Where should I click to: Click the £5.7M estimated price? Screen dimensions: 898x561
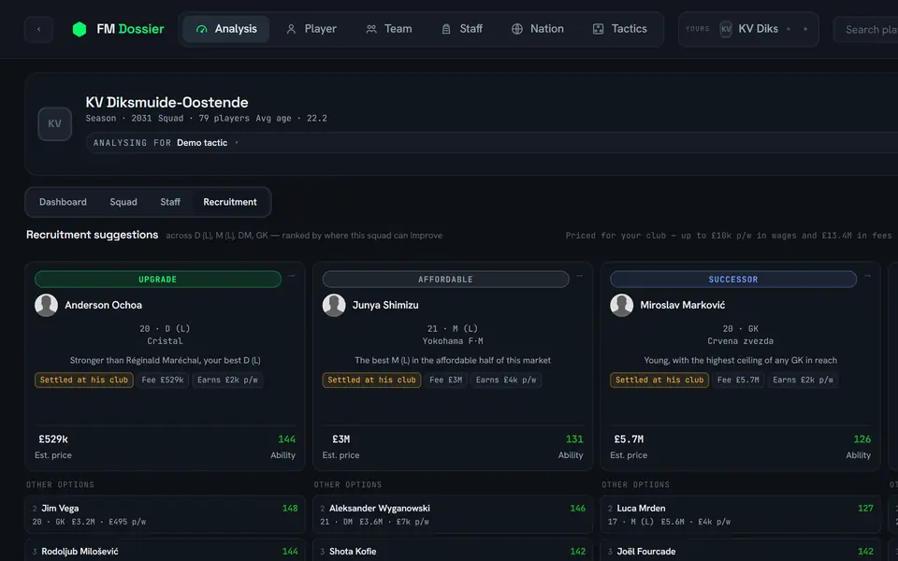[x=629, y=439]
